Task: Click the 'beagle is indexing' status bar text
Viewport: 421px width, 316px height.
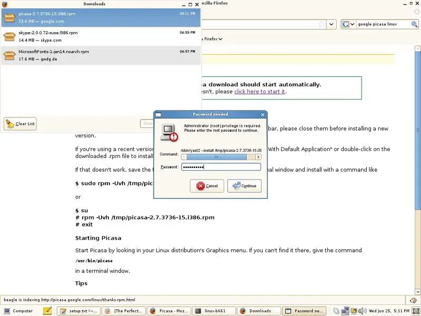Action: [69, 300]
